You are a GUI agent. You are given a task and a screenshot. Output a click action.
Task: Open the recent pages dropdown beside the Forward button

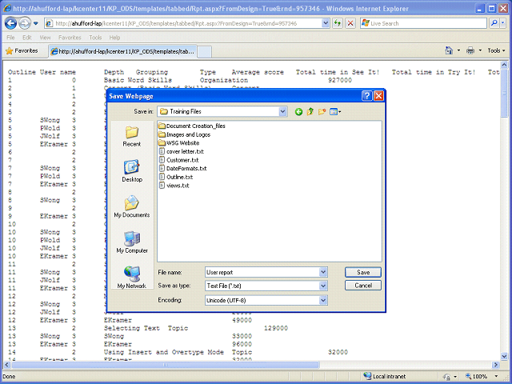(35, 23)
